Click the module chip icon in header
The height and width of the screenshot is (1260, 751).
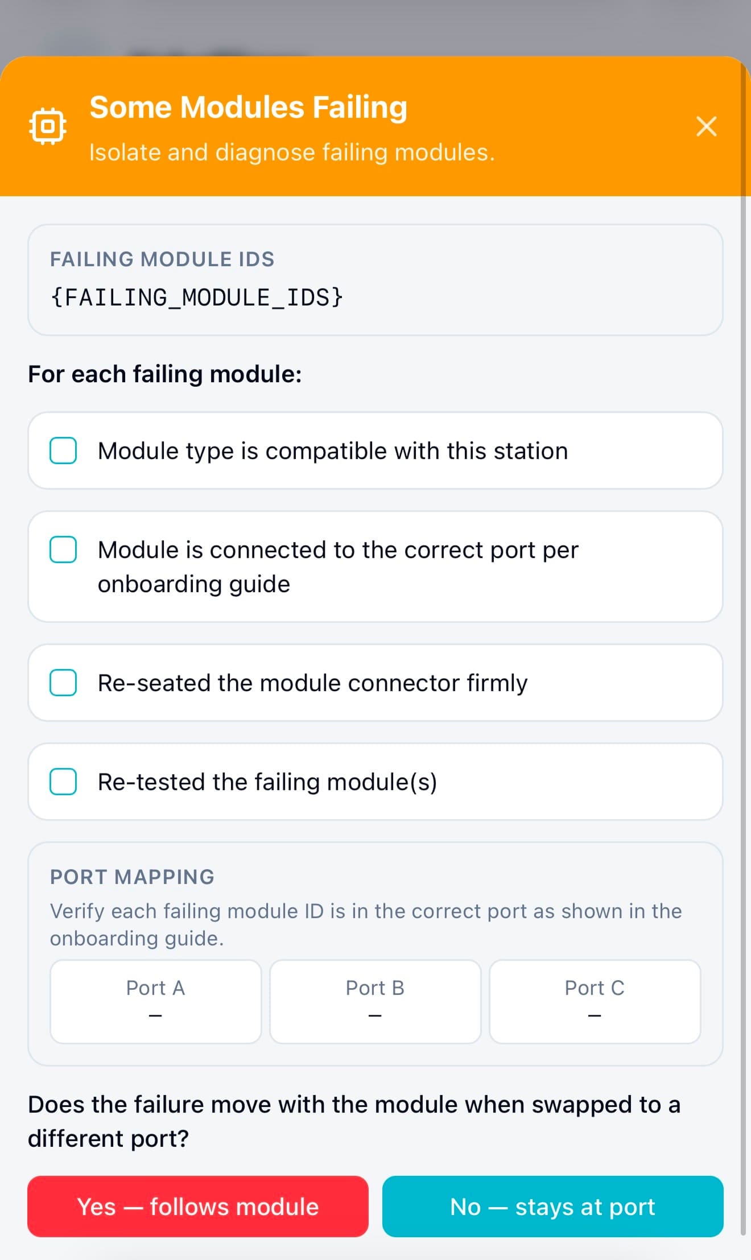point(48,126)
